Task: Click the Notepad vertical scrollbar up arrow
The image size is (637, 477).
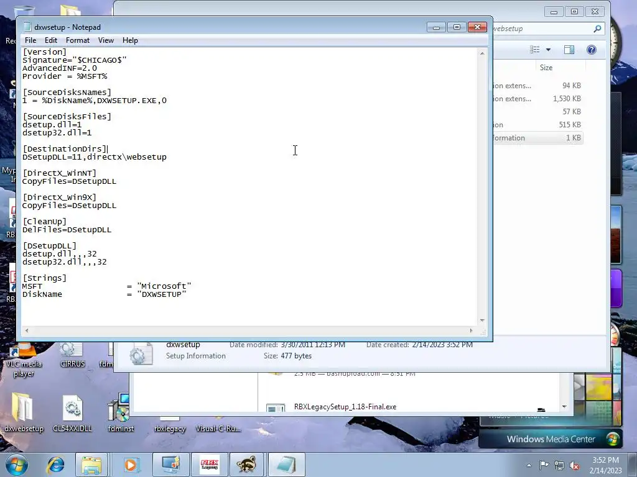Action: click(482, 53)
